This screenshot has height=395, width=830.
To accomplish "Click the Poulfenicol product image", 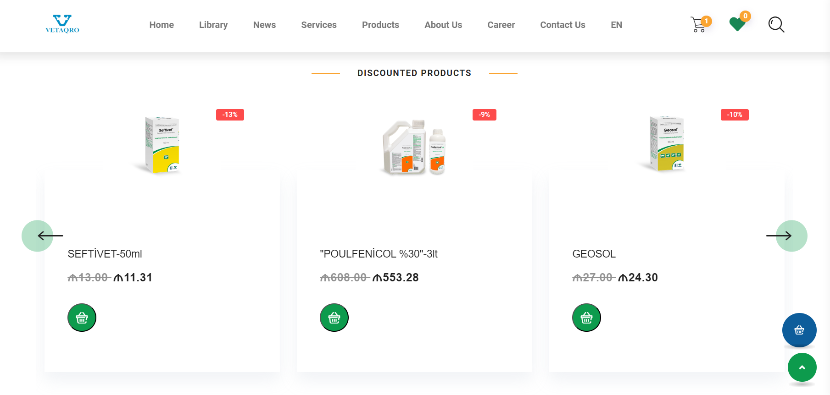I will [x=414, y=147].
